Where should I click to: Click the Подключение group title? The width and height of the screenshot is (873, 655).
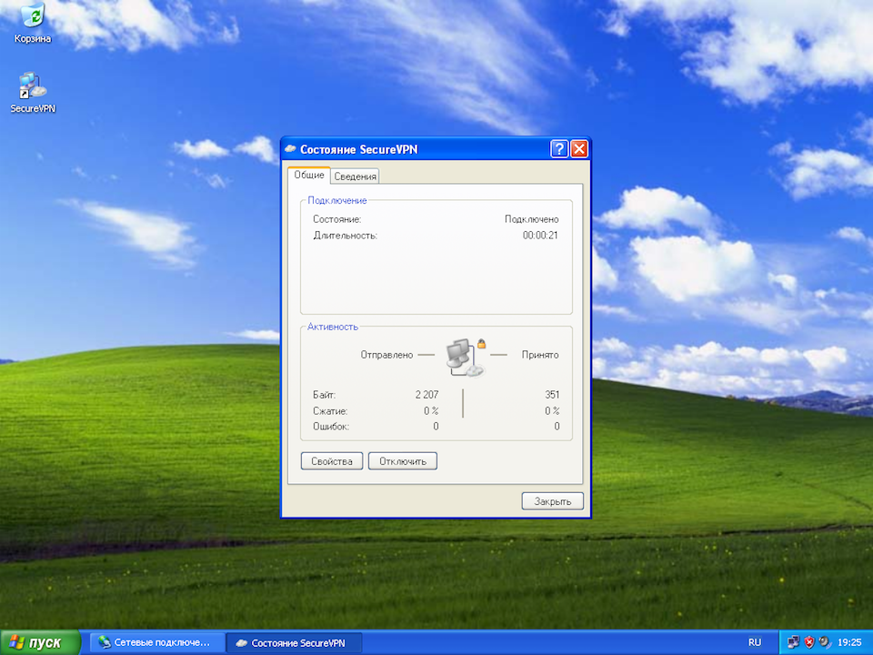point(337,200)
